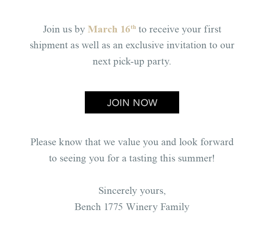Click the number "1775" in signature

(113, 207)
